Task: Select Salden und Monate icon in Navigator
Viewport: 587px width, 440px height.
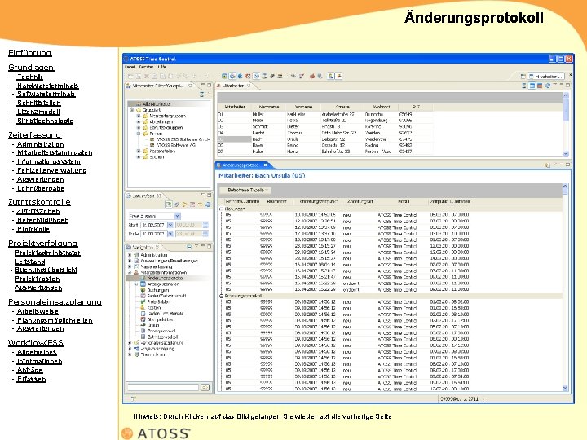Action: click(143, 314)
